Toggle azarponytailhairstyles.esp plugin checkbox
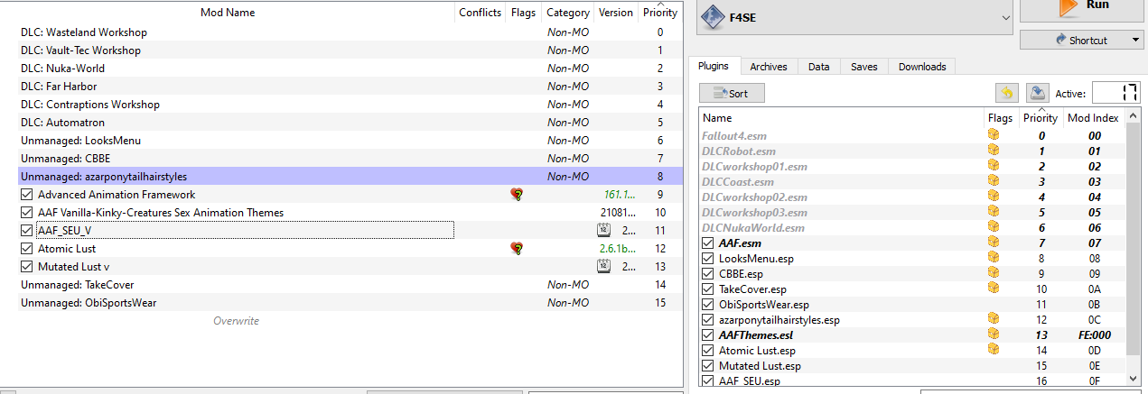The height and width of the screenshot is (394, 1148). pos(708,320)
